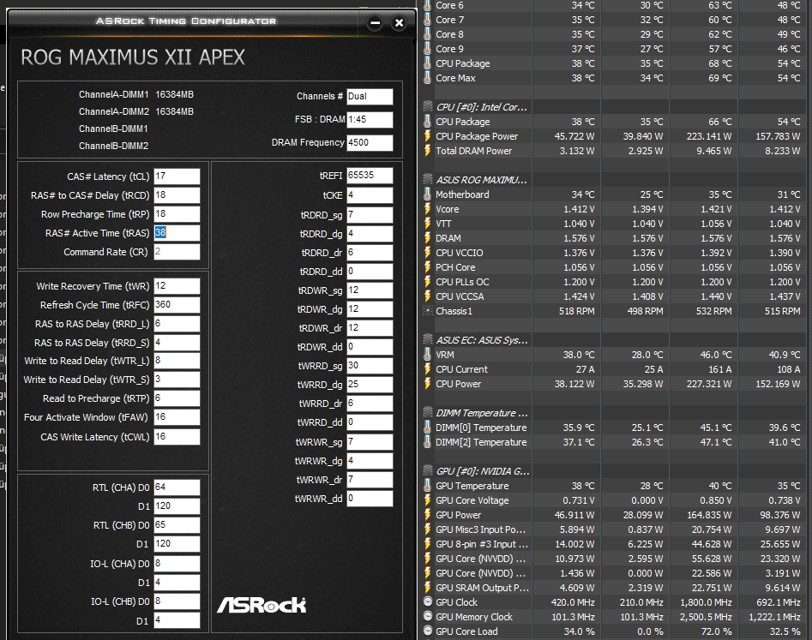Click the ASUS ROG MAXIMU... group icon
This screenshot has height=640, width=812.
point(428,180)
